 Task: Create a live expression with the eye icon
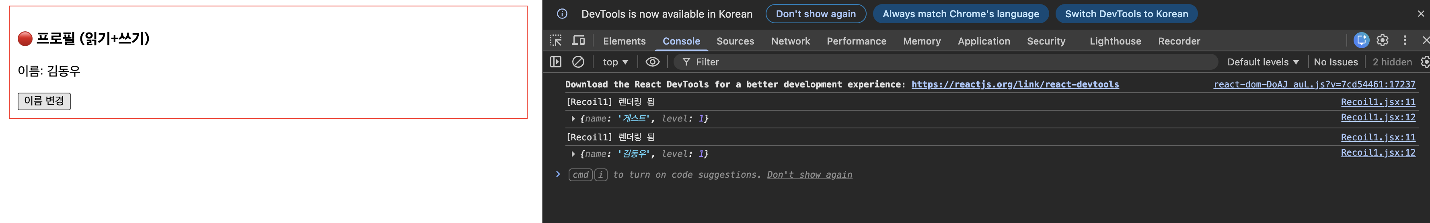coord(652,62)
